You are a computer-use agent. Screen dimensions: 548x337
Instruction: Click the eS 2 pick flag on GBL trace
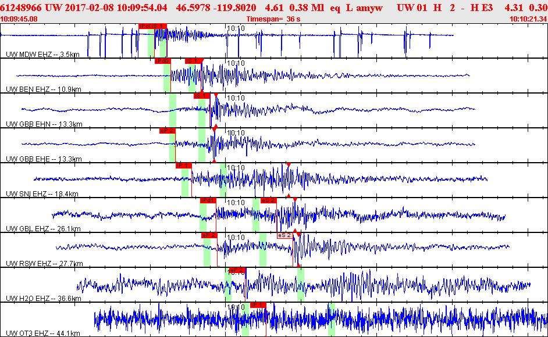pos(268,201)
